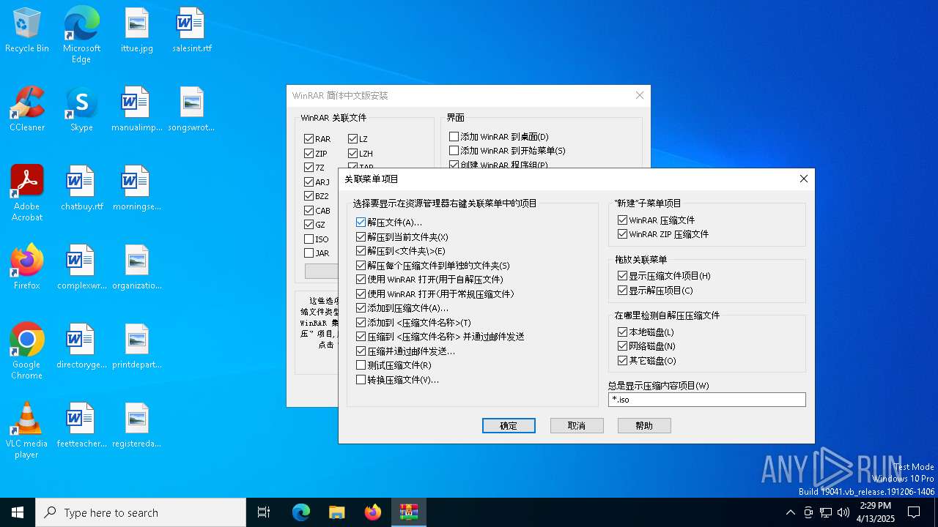The image size is (938, 527).
Task: Select the Adobe Acrobat desktop shortcut
Action: click(x=27, y=193)
